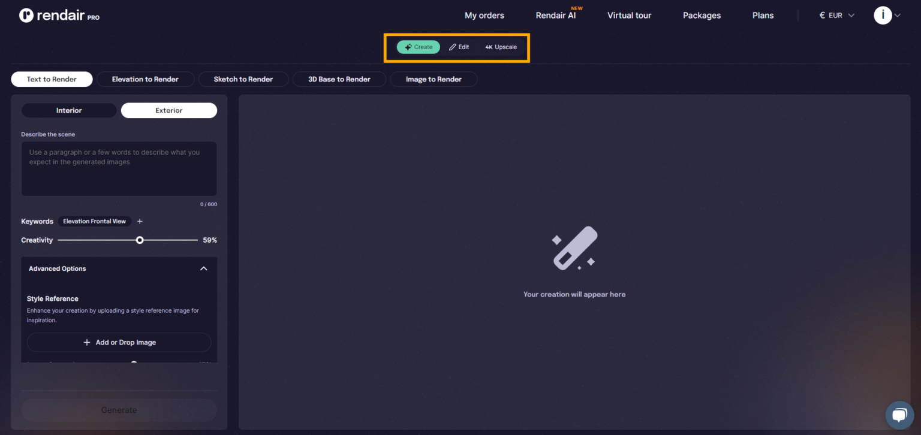The image size is (921, 435).
Task: Click the Rendair PRO logo
Action: coord(59,16)
